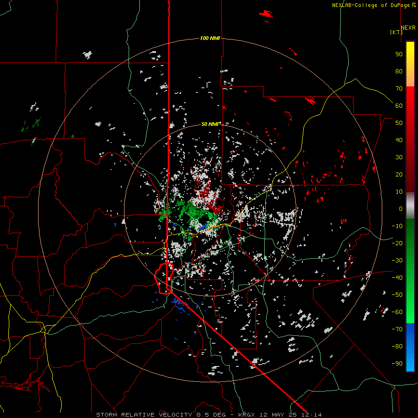Select the -20 knot scale label
This screenshot has height=418, width=418.
(397, 243)
